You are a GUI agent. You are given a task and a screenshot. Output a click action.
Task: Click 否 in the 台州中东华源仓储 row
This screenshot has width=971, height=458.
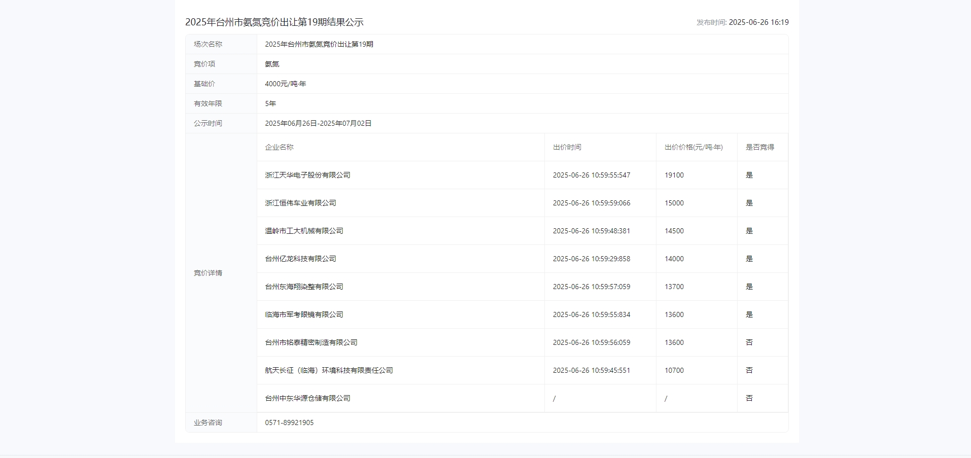coord(749,398)
